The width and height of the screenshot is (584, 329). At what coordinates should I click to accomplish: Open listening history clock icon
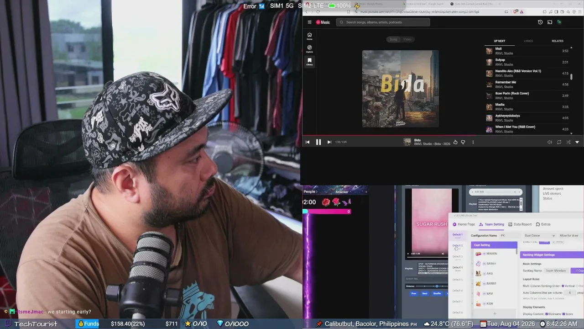(x=540, y=22)
